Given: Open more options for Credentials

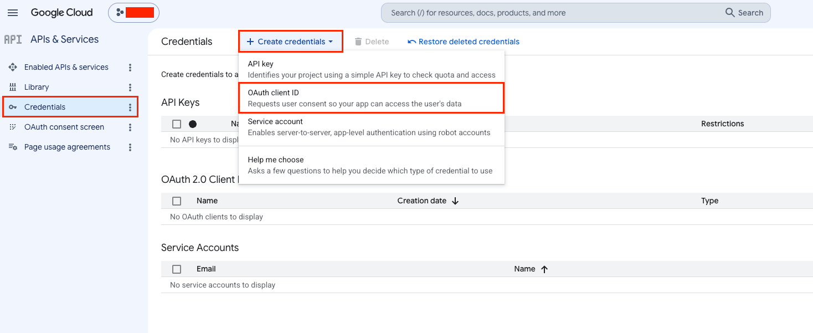Looking at the screenshot, I should click(x=130, y=107).
